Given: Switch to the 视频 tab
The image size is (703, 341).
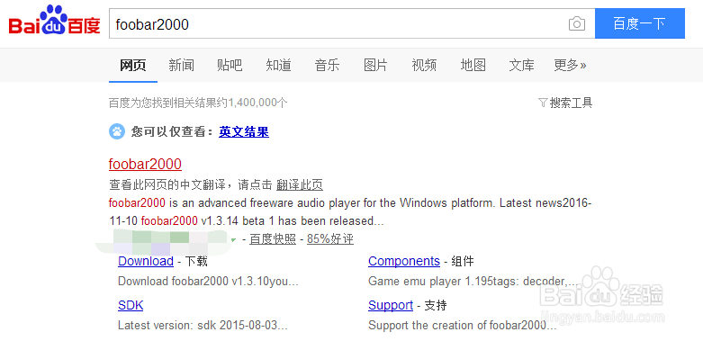Looking at the screenshot, I should pos(424,66).
